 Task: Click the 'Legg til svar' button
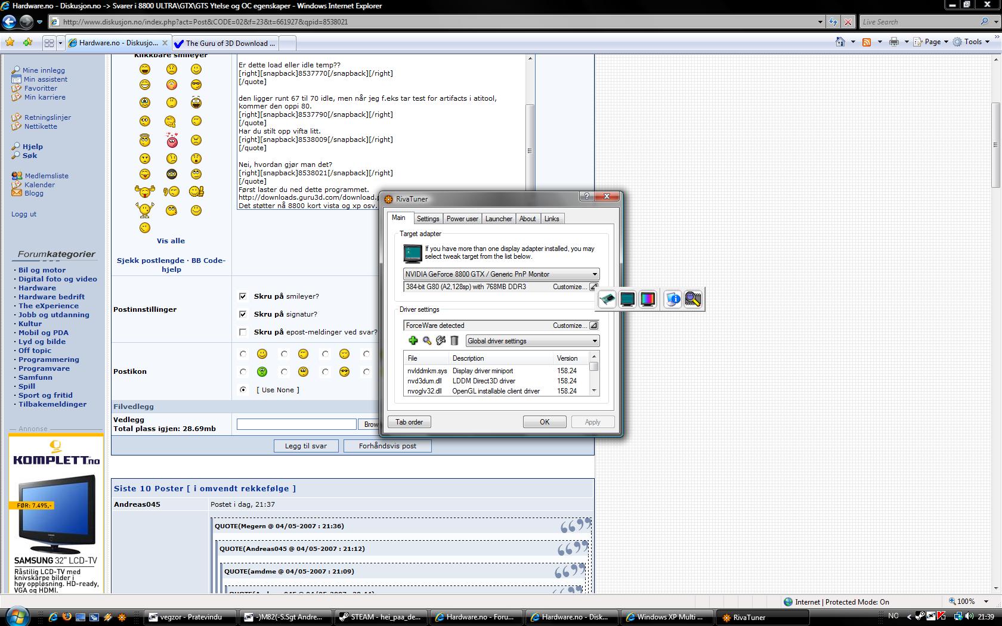(x=306, y=445)
